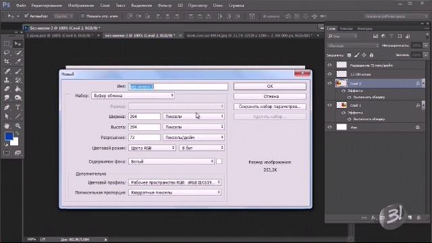This screenshot has width=432, height=243.
Task: Swap foreground and background colors
Action: pos(17,134)
